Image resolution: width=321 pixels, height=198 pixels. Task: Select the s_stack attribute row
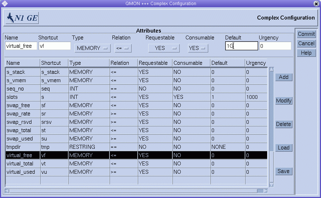(136, 72)
